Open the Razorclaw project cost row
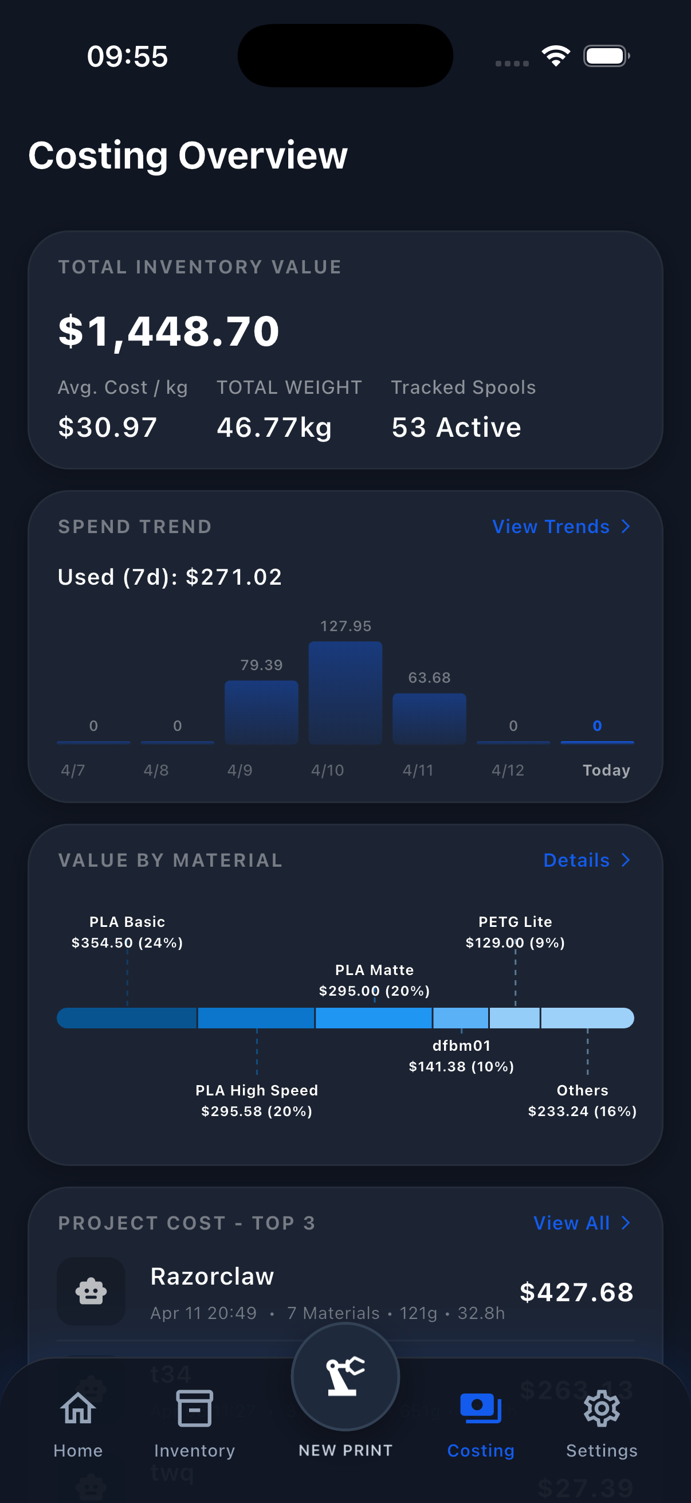The image size is (691, 1503). [345, 1293]
